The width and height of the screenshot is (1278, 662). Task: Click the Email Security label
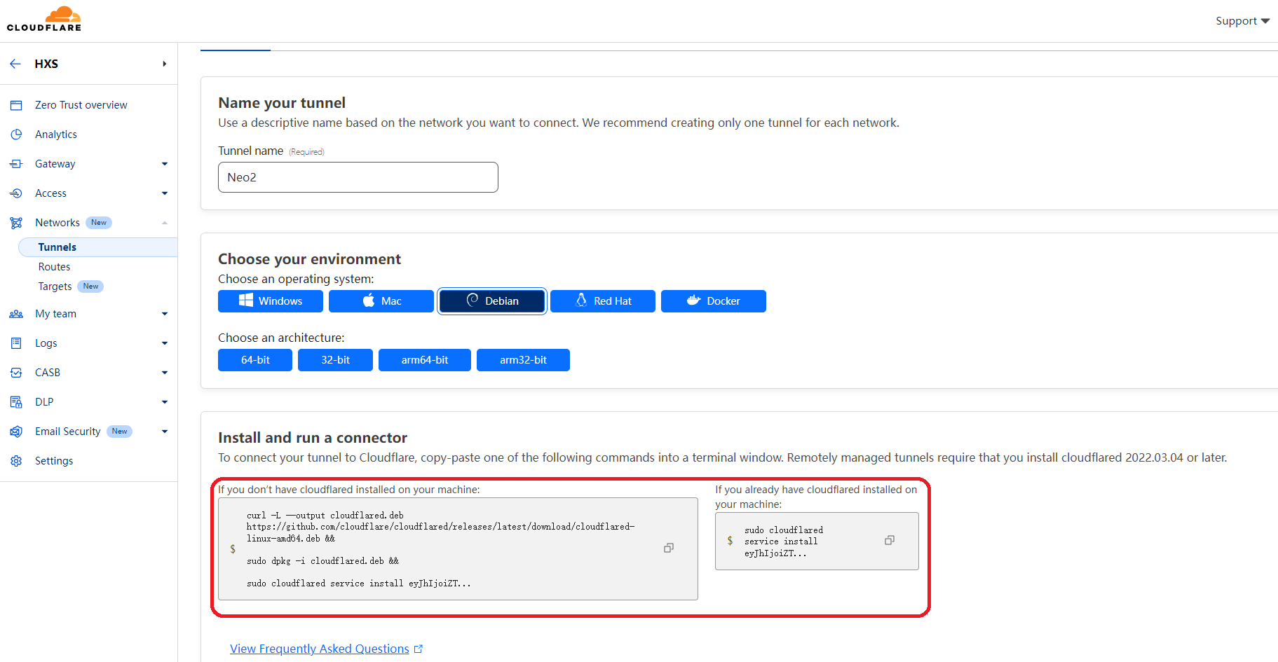68,432
